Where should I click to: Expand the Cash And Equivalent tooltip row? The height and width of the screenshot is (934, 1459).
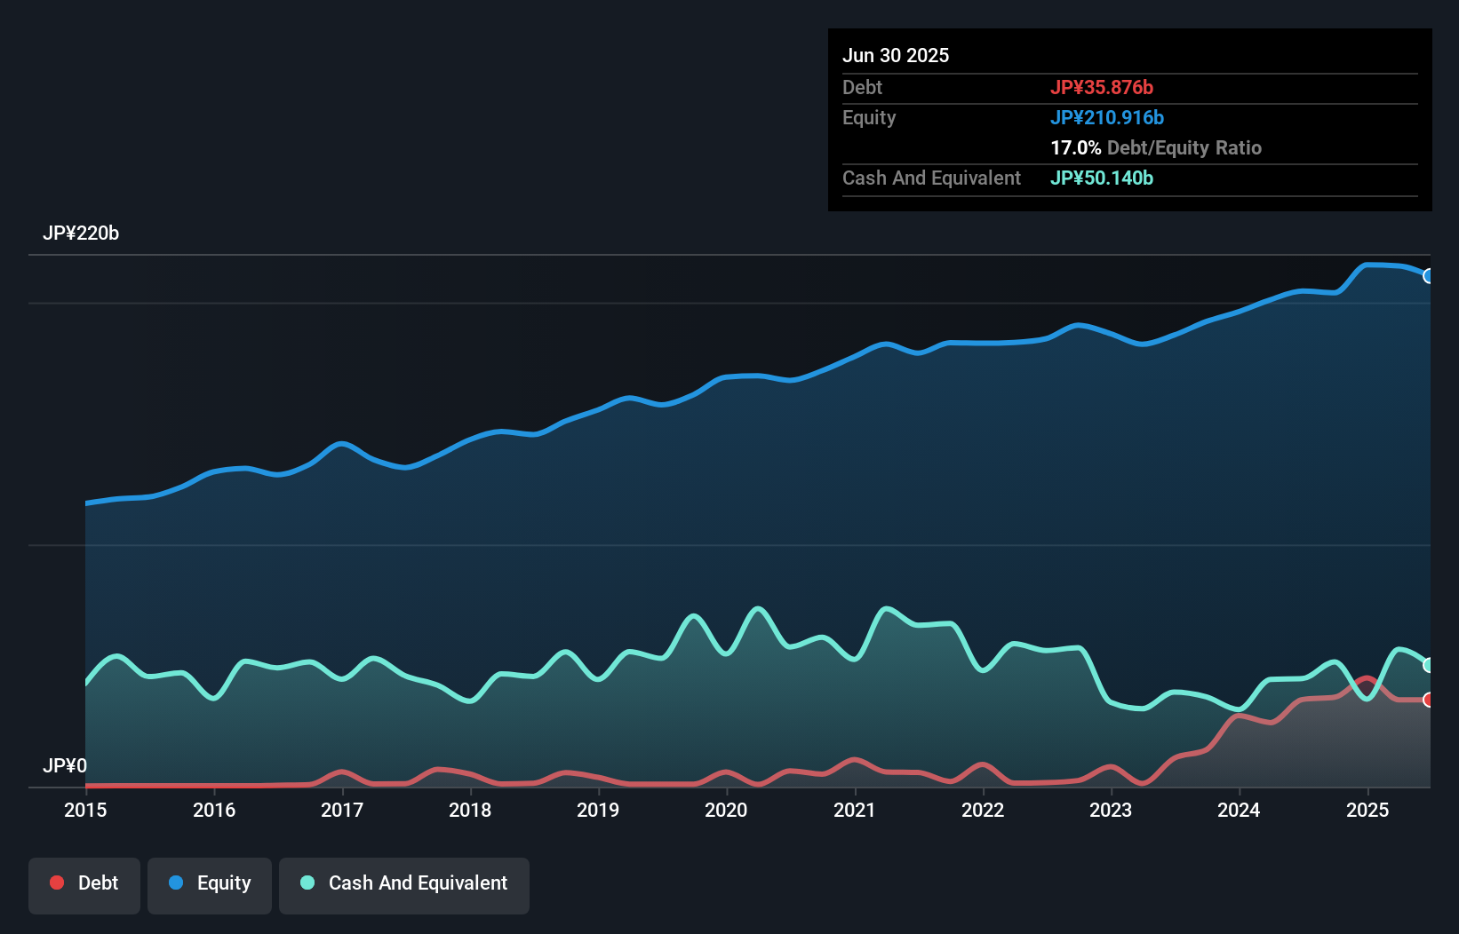pyautogui.click(x=931, y=178)
